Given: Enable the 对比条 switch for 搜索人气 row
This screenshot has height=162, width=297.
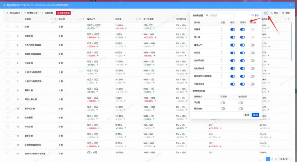Looking at the screenshot, I should point(252,45).
